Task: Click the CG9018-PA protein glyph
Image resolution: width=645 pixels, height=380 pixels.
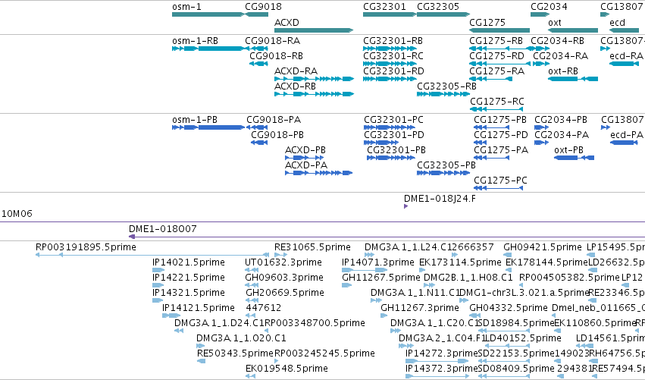Action: (x=257, y=127)
